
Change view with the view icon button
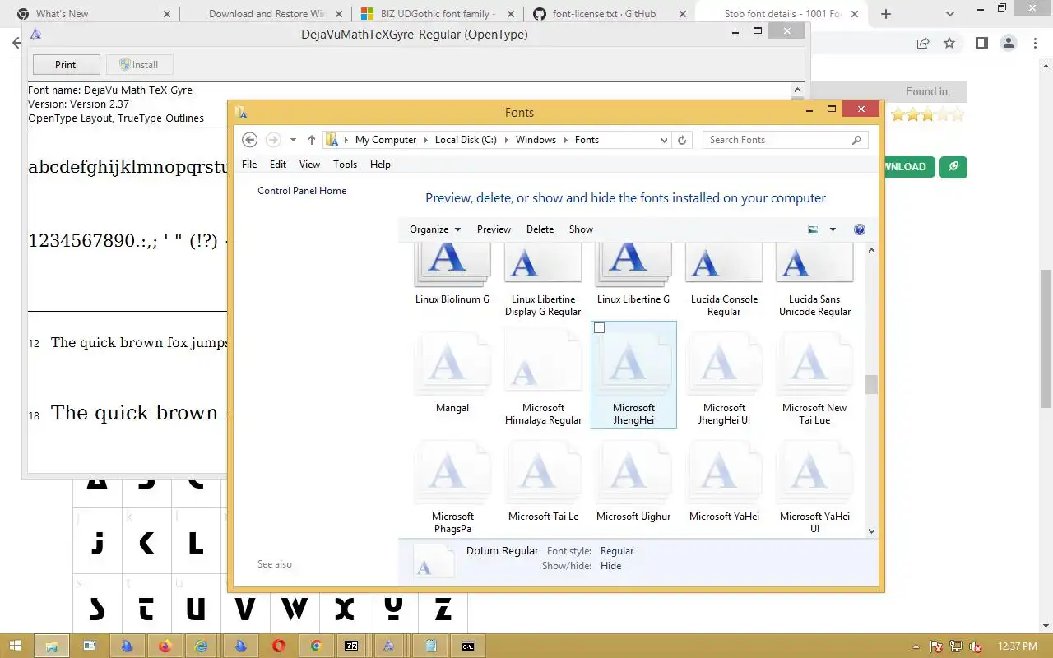point(814,229)
